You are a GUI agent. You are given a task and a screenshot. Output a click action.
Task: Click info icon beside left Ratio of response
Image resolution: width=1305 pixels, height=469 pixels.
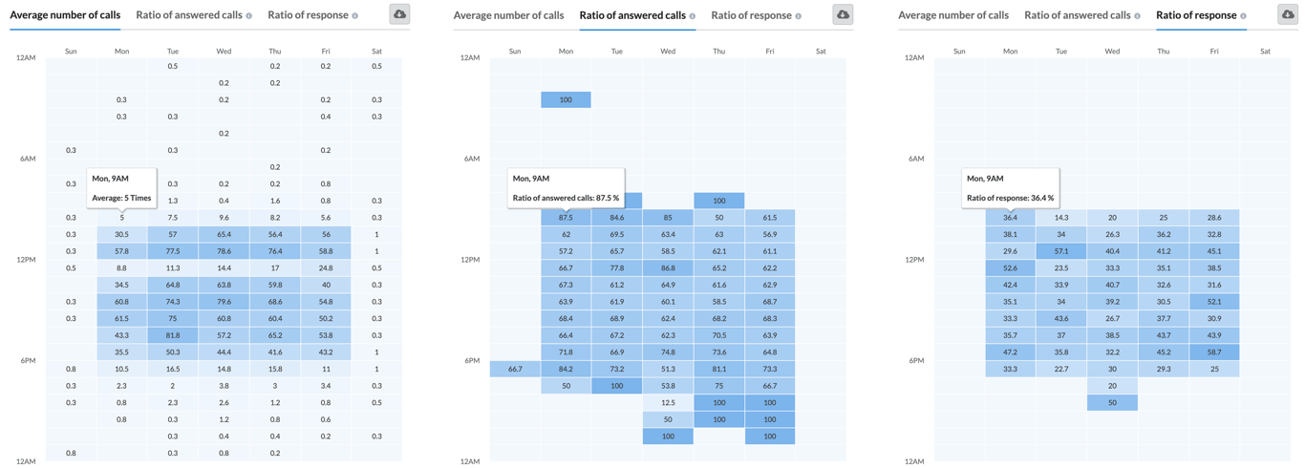[354, 16]
